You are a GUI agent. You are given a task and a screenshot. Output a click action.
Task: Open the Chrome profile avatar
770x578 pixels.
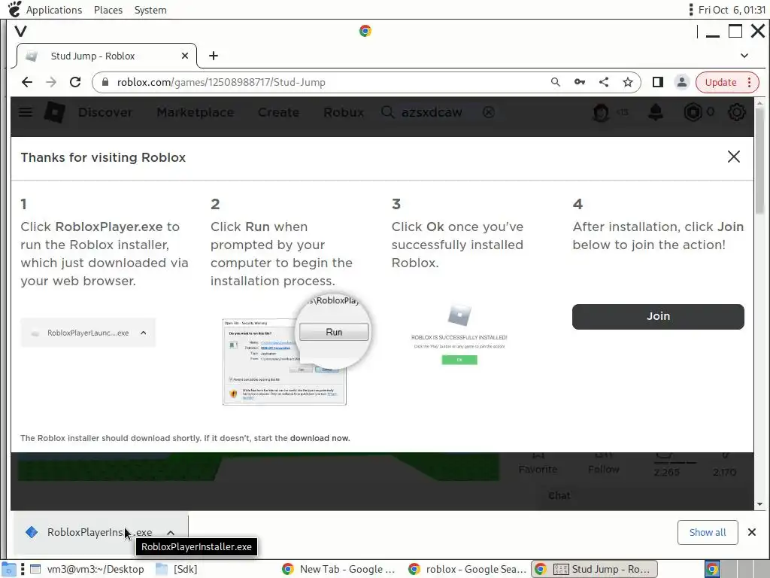[x=681, y=82]
